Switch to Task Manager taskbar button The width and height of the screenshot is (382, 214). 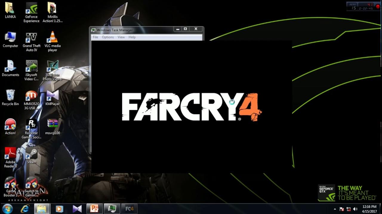112,209
